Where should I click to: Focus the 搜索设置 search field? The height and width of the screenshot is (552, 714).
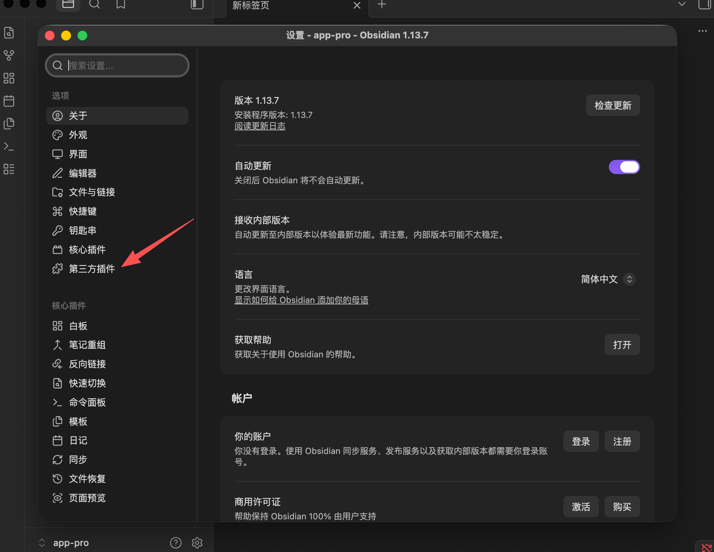(x=117, y=65)
